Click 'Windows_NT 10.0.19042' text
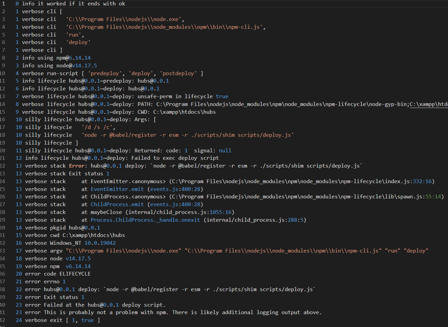448x327 pixels. pyautogui.click(x=83, y=243)
